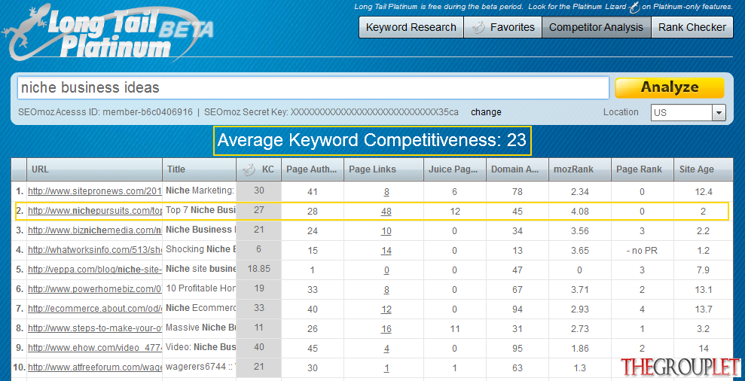Click page links value 16
Viewport: 745px width, 381px height.
386,329
